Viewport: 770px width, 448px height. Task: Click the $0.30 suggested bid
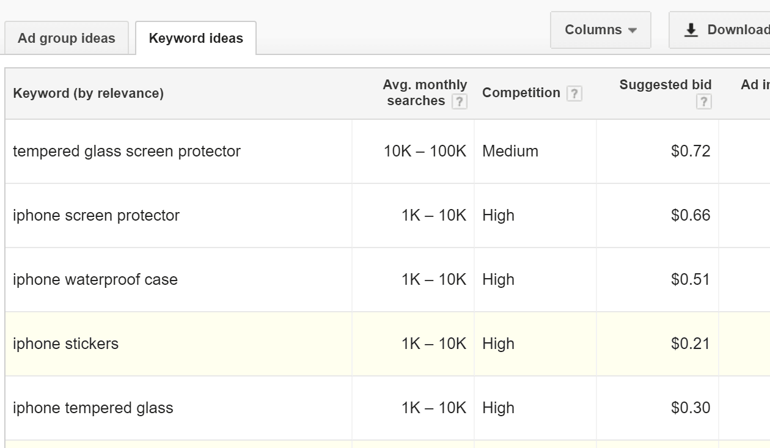coord(691,408)
